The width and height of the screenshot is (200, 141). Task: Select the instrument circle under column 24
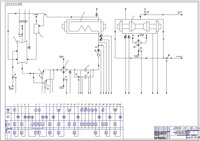[x=103, y=110]
